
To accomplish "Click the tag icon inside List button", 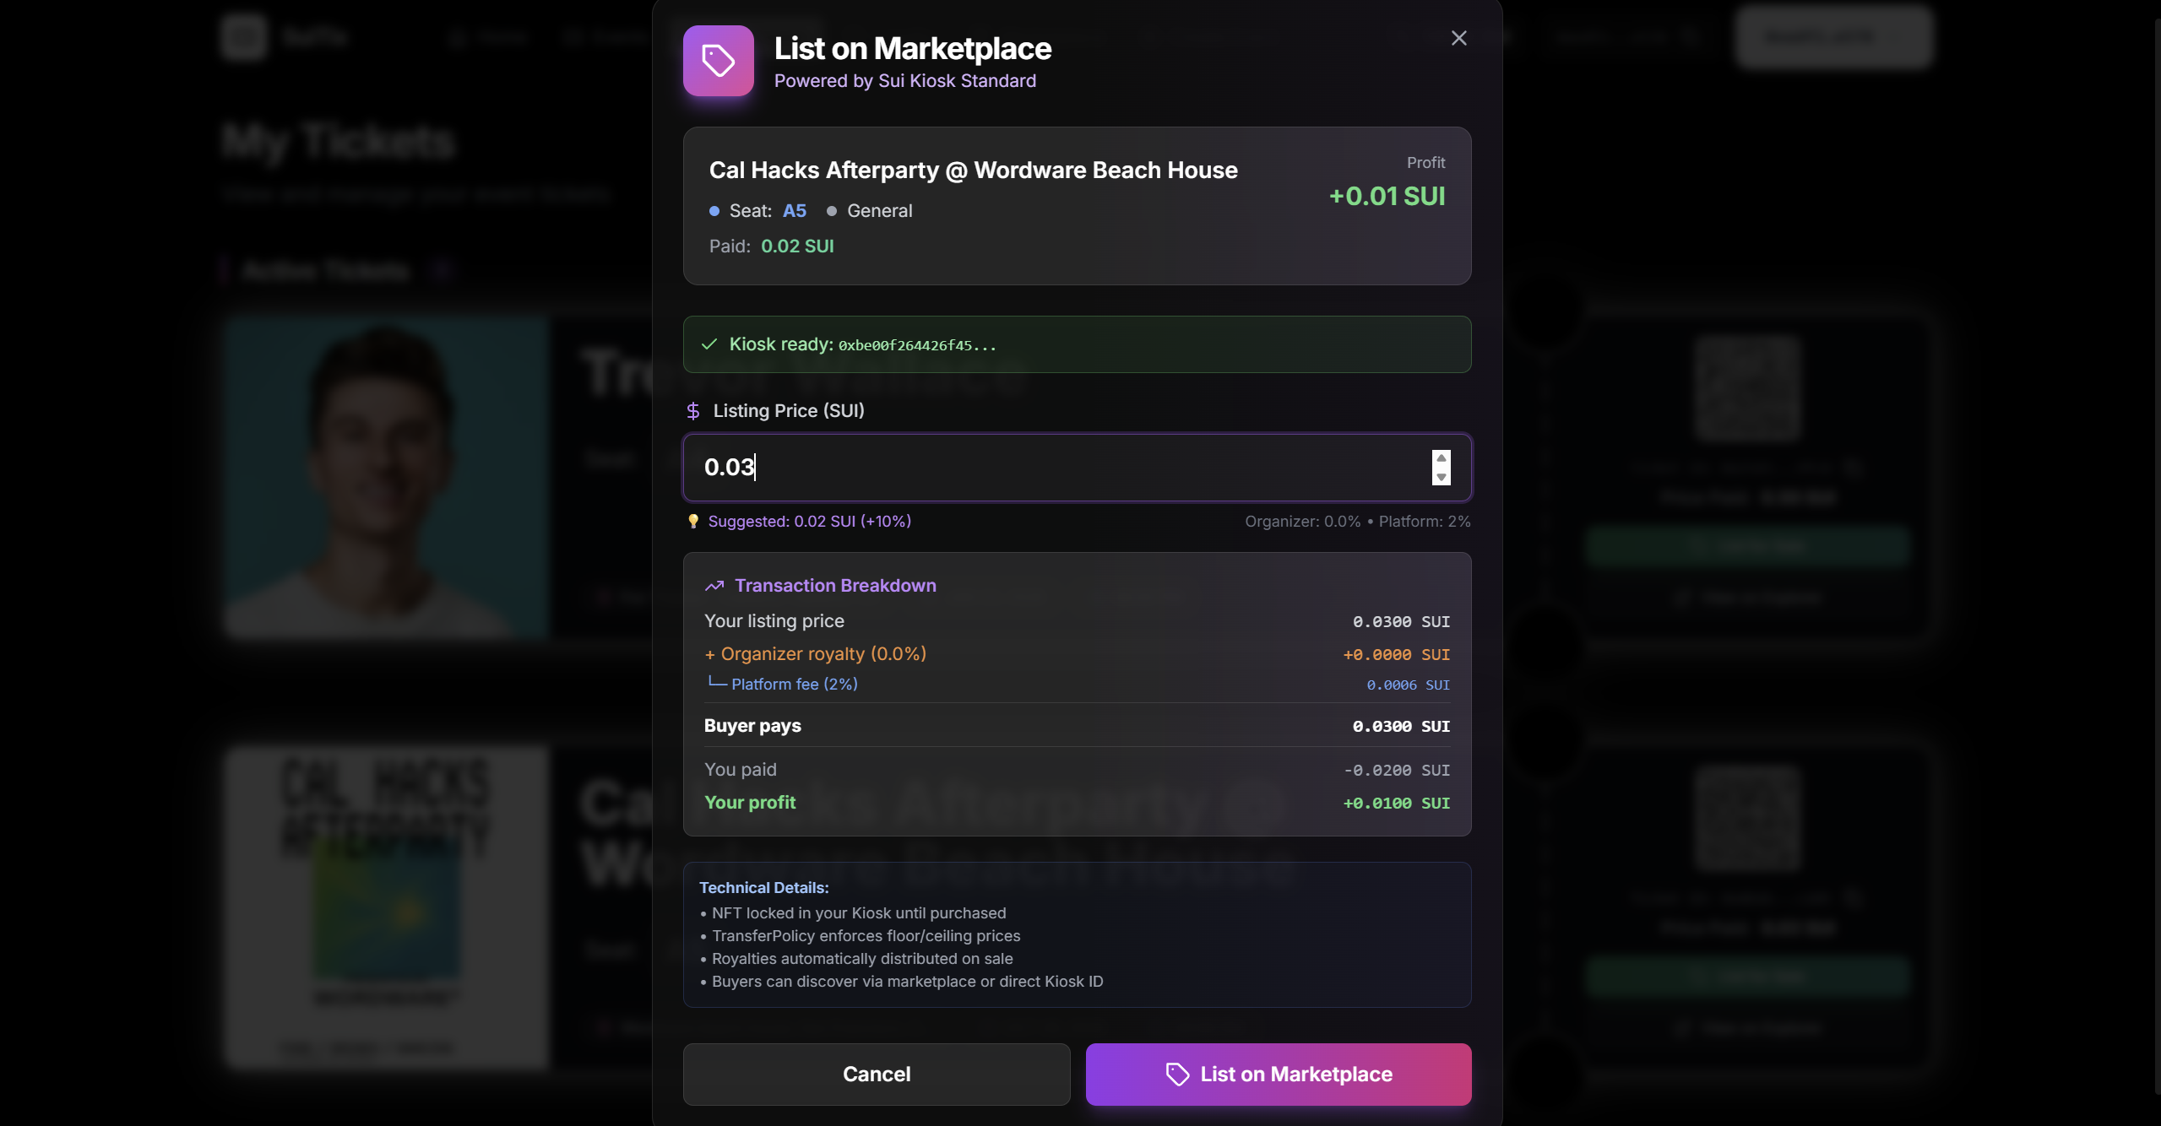I will tap(1177, 1074).
